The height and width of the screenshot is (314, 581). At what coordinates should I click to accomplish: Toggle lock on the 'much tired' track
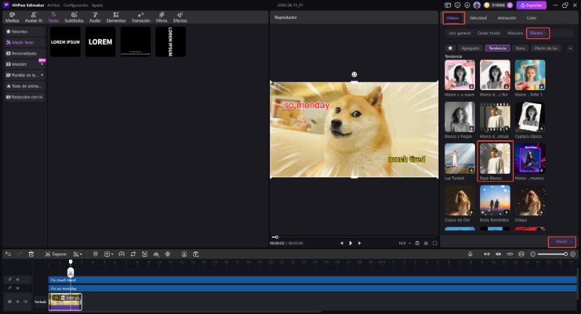pos(10,280)
